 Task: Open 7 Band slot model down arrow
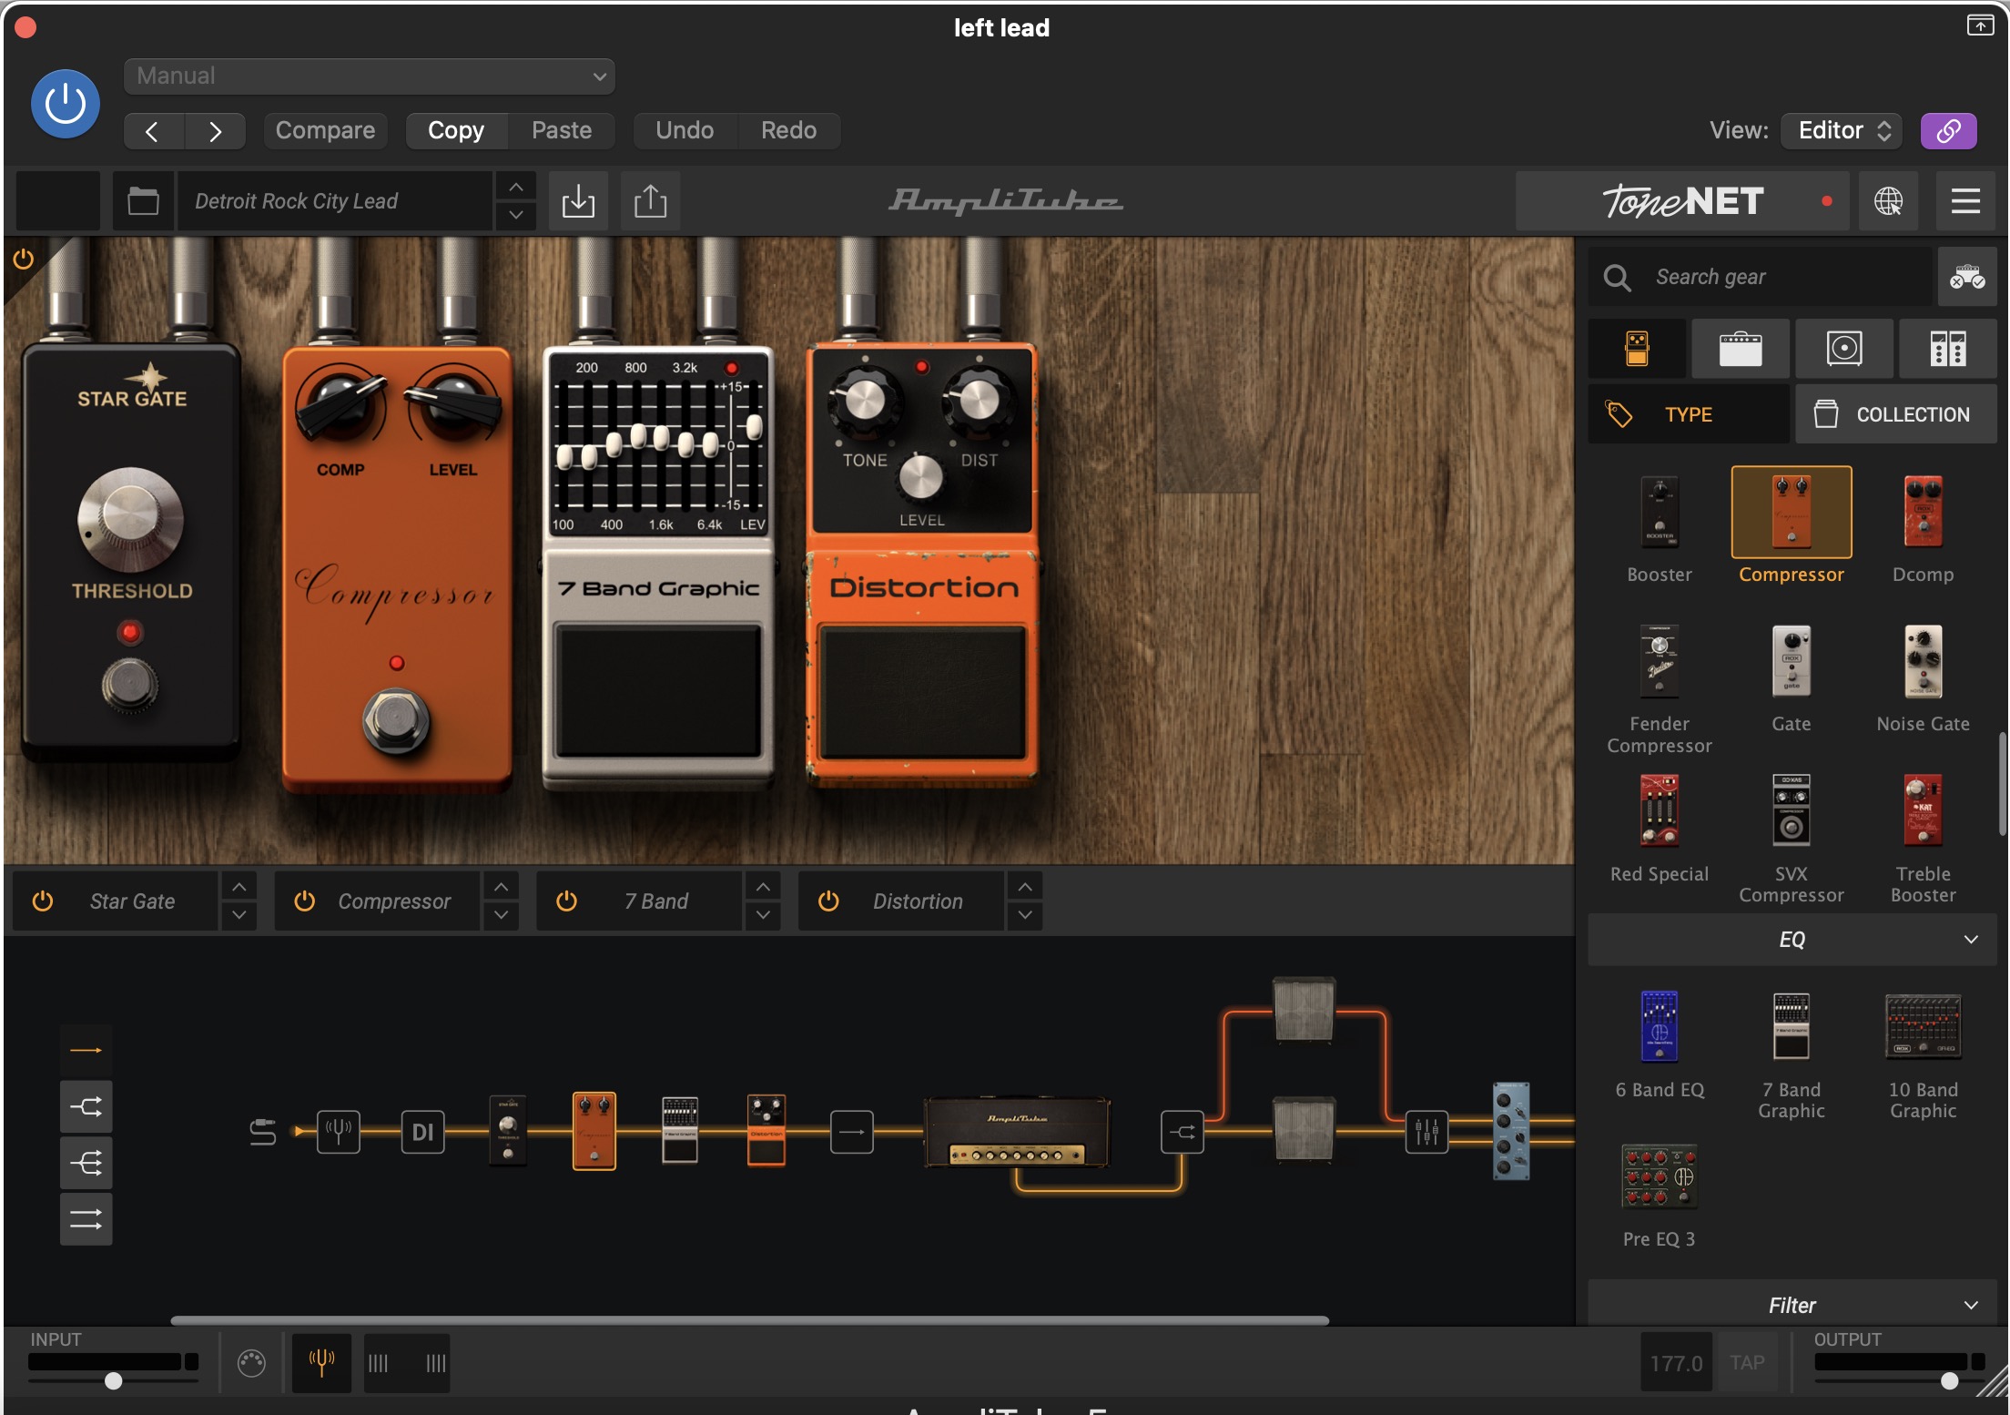click(763, 915)
